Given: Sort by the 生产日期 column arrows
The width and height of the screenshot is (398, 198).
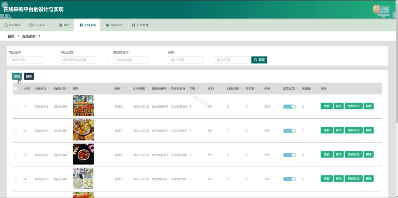Looking at the screenshot, I should 147,88.
